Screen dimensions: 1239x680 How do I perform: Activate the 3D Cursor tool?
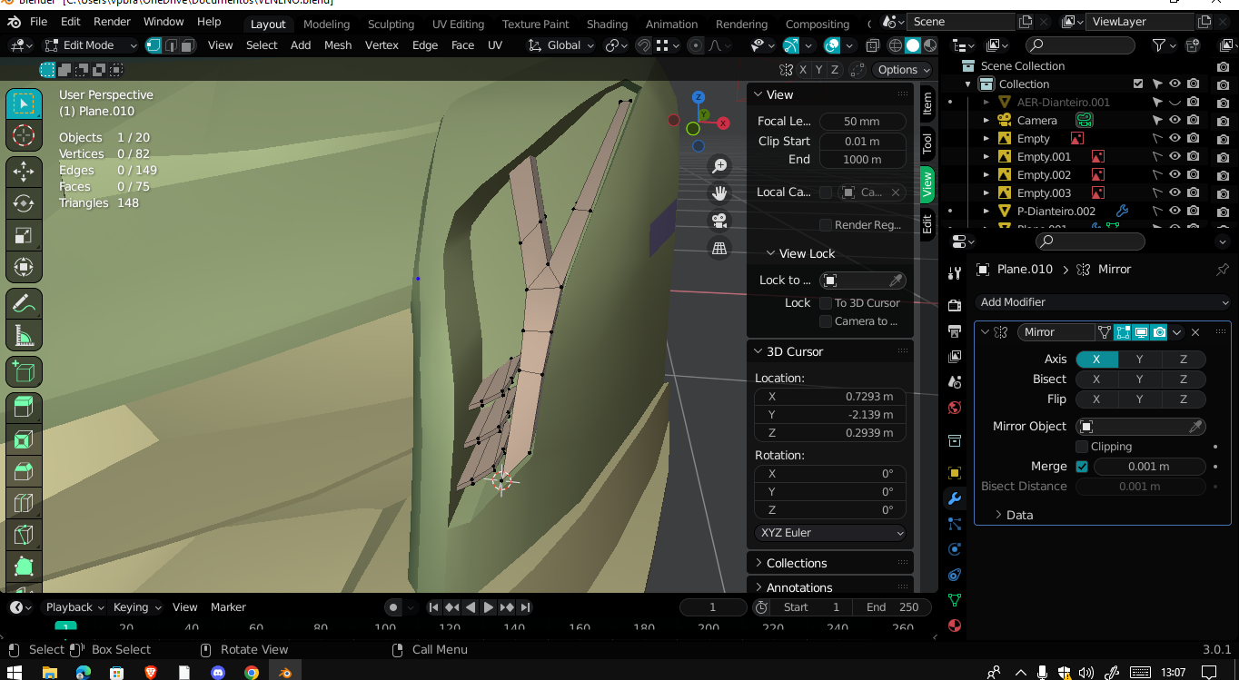24,136
